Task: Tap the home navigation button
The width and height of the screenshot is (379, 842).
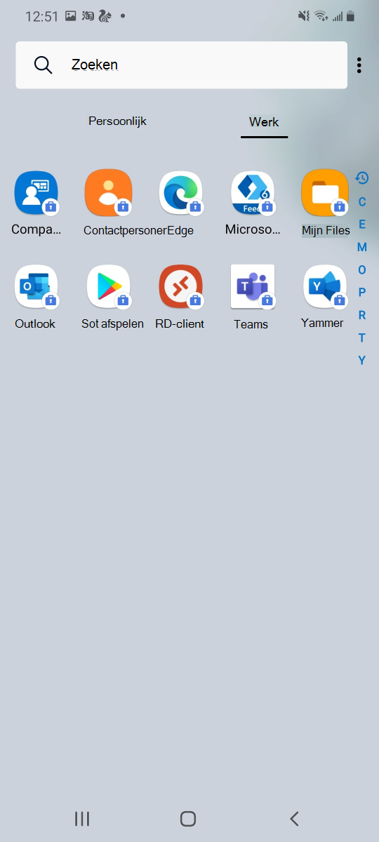Action: coord(187,818)
